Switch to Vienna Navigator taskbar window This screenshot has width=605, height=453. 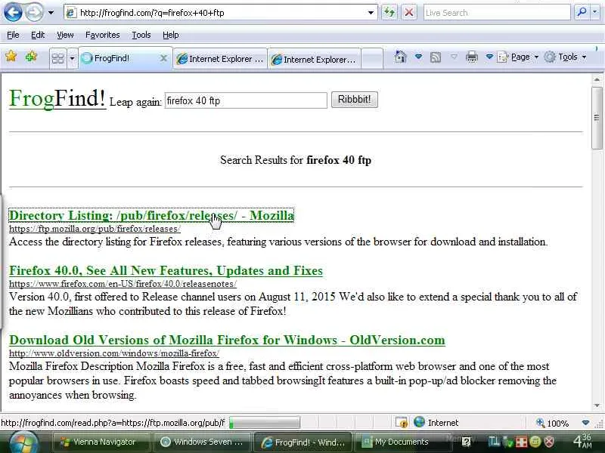pos(101,442)
